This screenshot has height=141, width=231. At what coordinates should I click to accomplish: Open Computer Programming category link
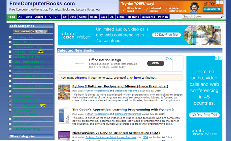coord(128,114)
